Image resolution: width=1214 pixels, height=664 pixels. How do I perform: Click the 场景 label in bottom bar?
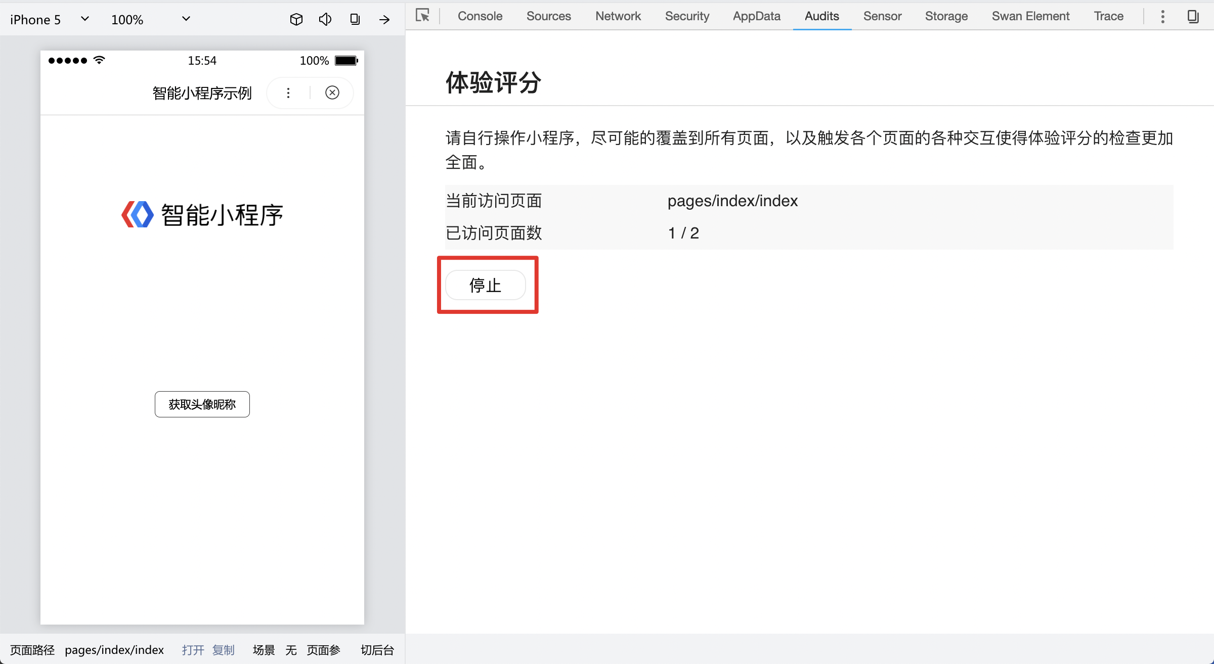264,650
